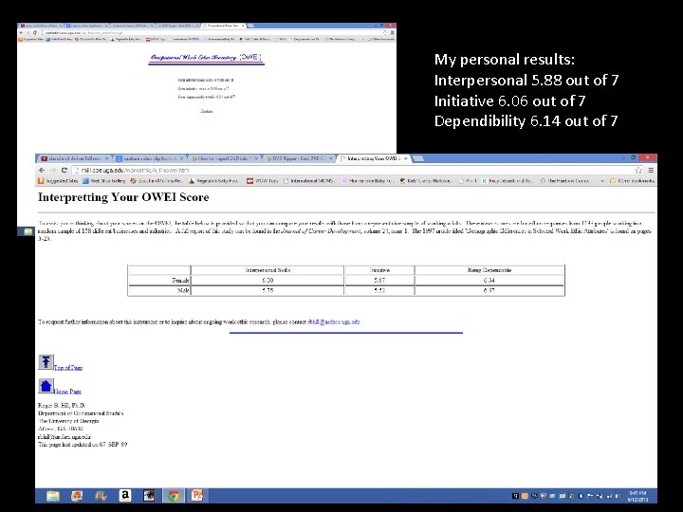Click the address bar showing coe.uga.edu URL
The height and width of the screenshot is (512, 683).
tap(353, 171)
